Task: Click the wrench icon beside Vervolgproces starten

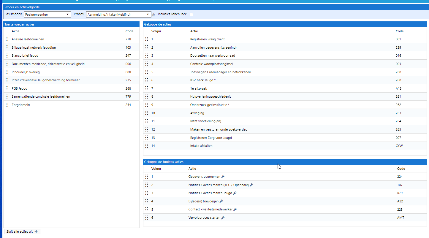Action: coord(223,218)
